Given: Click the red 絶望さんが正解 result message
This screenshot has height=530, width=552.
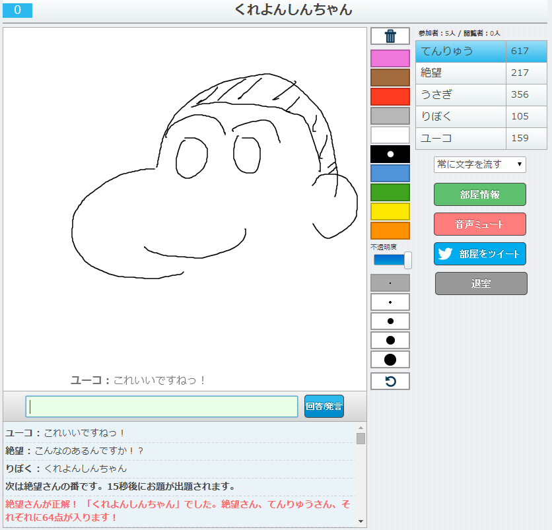Looking at the screenshot, I should 178,511.
